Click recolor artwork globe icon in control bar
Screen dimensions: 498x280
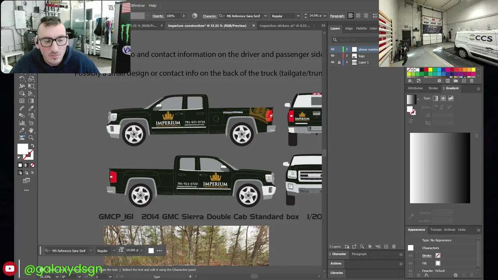(195, 16)
